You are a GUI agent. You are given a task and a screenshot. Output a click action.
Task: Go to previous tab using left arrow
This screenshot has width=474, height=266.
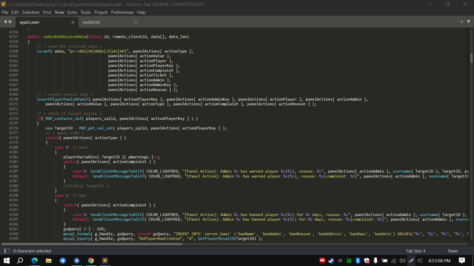click(5, 22)
